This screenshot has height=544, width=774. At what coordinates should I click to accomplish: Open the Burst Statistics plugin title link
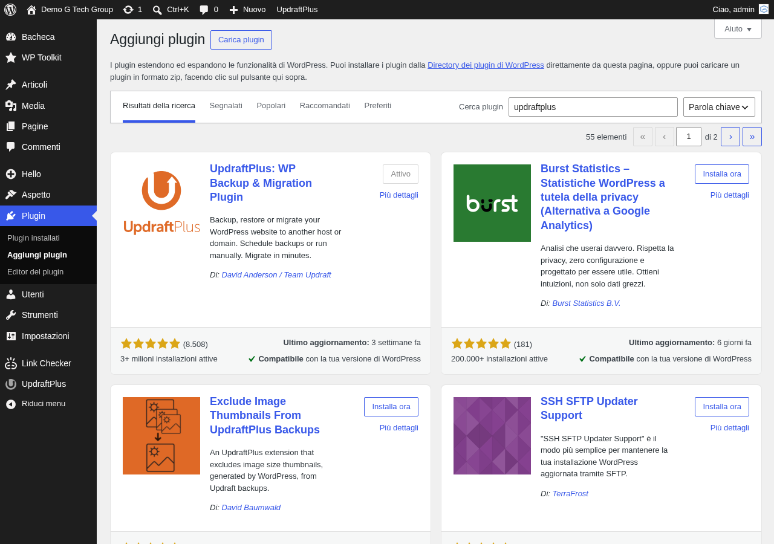click(x=603, y=197)
